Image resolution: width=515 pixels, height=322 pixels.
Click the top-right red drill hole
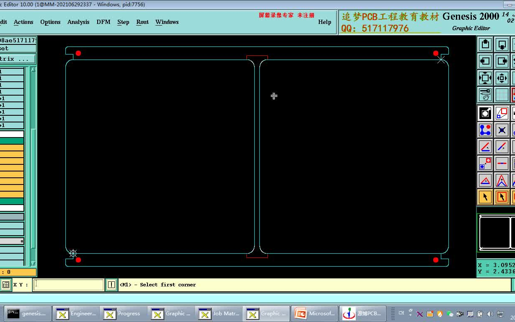[x=436, y=53]
